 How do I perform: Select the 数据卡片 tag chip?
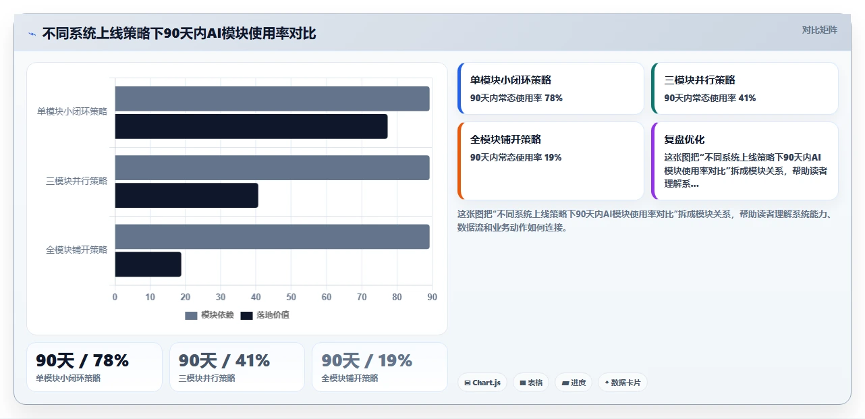(x=623, y=383)
